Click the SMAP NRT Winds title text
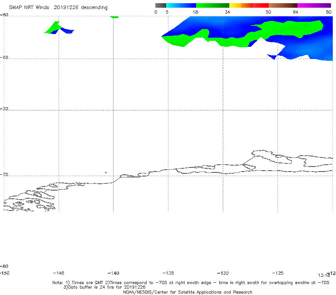This screenshot has width=336, height=295. [29, 7]
